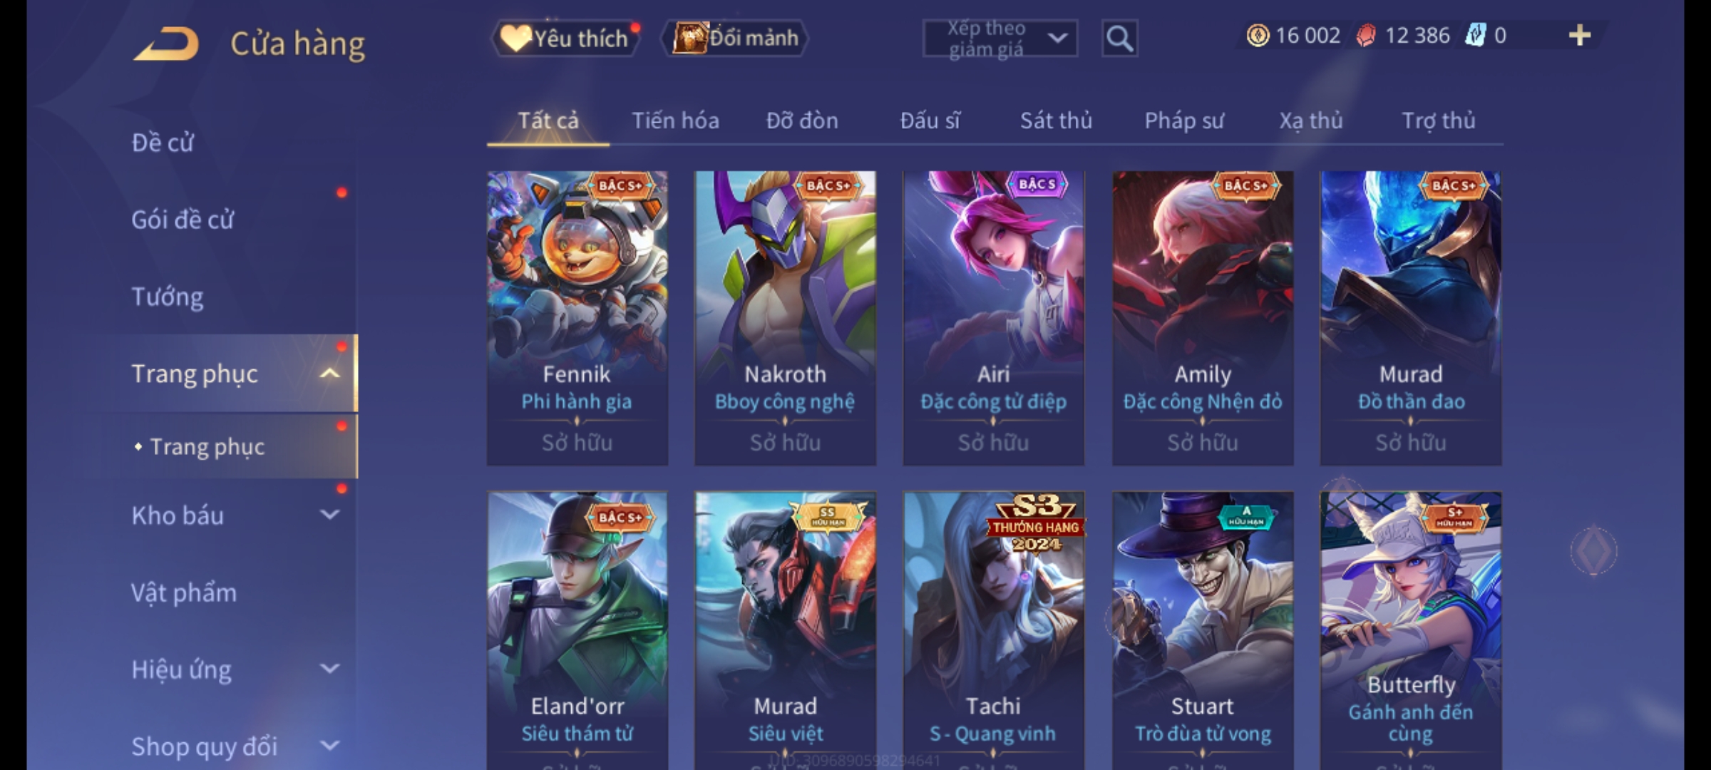This screenshot has width=1711, height=770.
Task: Go back using the gold arrow icon
Action: point(165,43)
